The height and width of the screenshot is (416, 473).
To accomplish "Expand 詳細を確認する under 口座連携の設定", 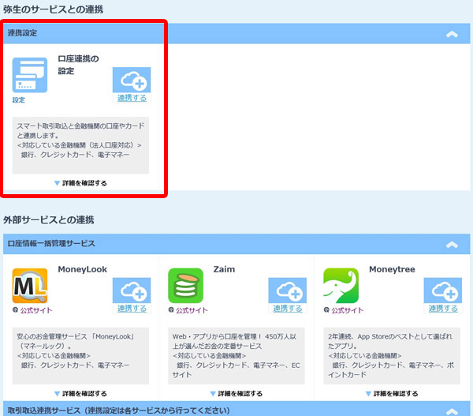I will pyautogui.click(x=80, y=183).
